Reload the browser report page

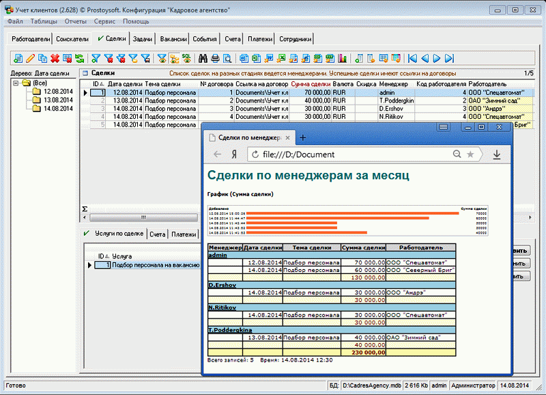(x=255, y=154)
